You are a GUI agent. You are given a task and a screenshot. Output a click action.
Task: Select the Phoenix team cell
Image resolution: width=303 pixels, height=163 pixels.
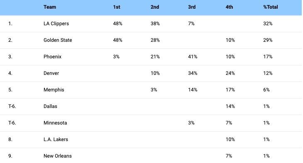(52, 57)
